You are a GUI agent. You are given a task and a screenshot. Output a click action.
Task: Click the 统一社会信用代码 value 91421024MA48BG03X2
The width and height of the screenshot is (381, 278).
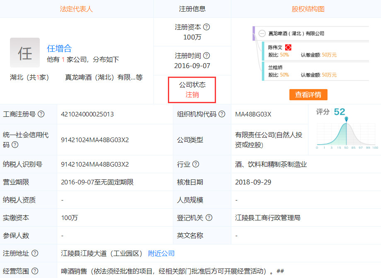[95, 140]
